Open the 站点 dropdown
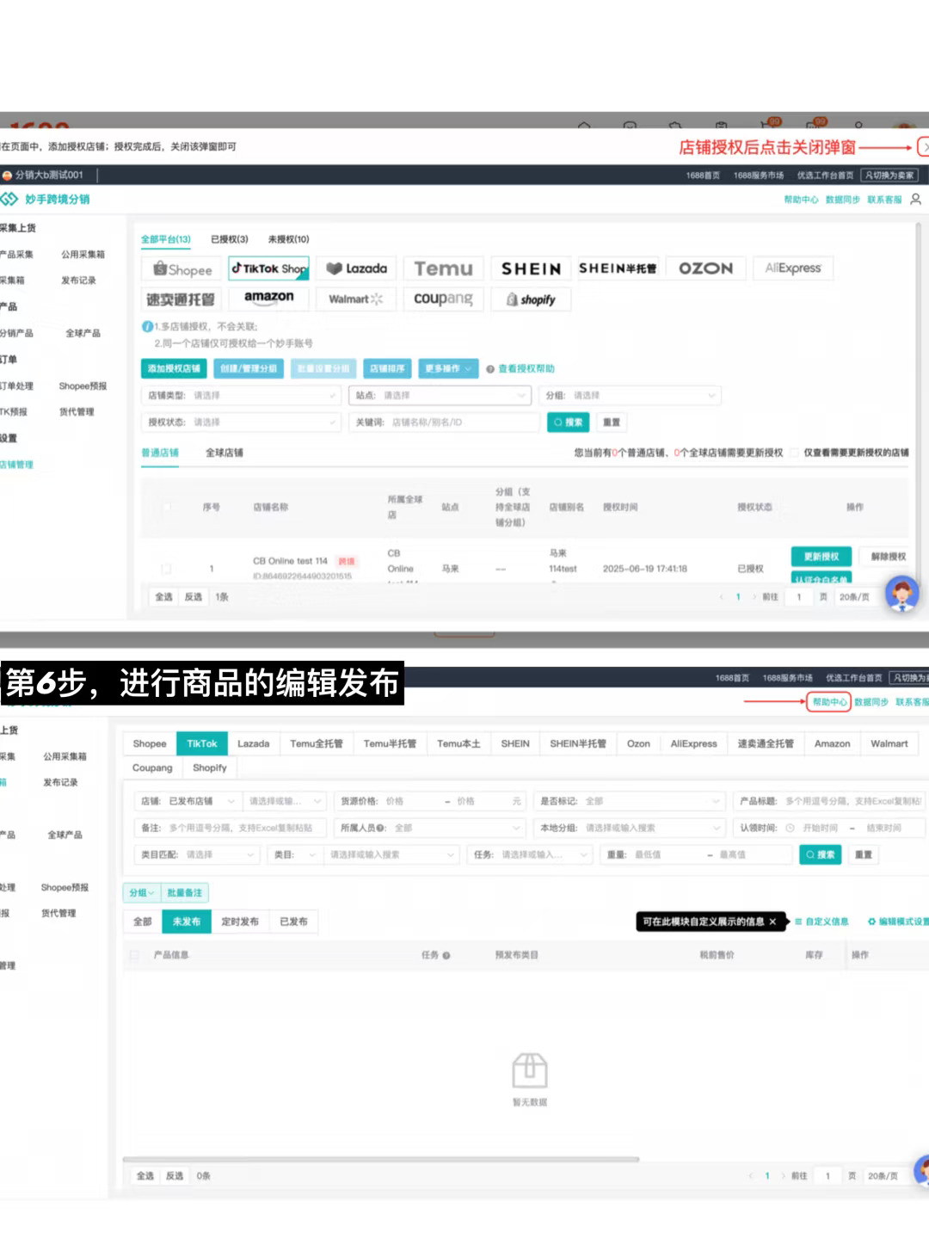Viewport: 929px width, 1239px height. point(440,396)
